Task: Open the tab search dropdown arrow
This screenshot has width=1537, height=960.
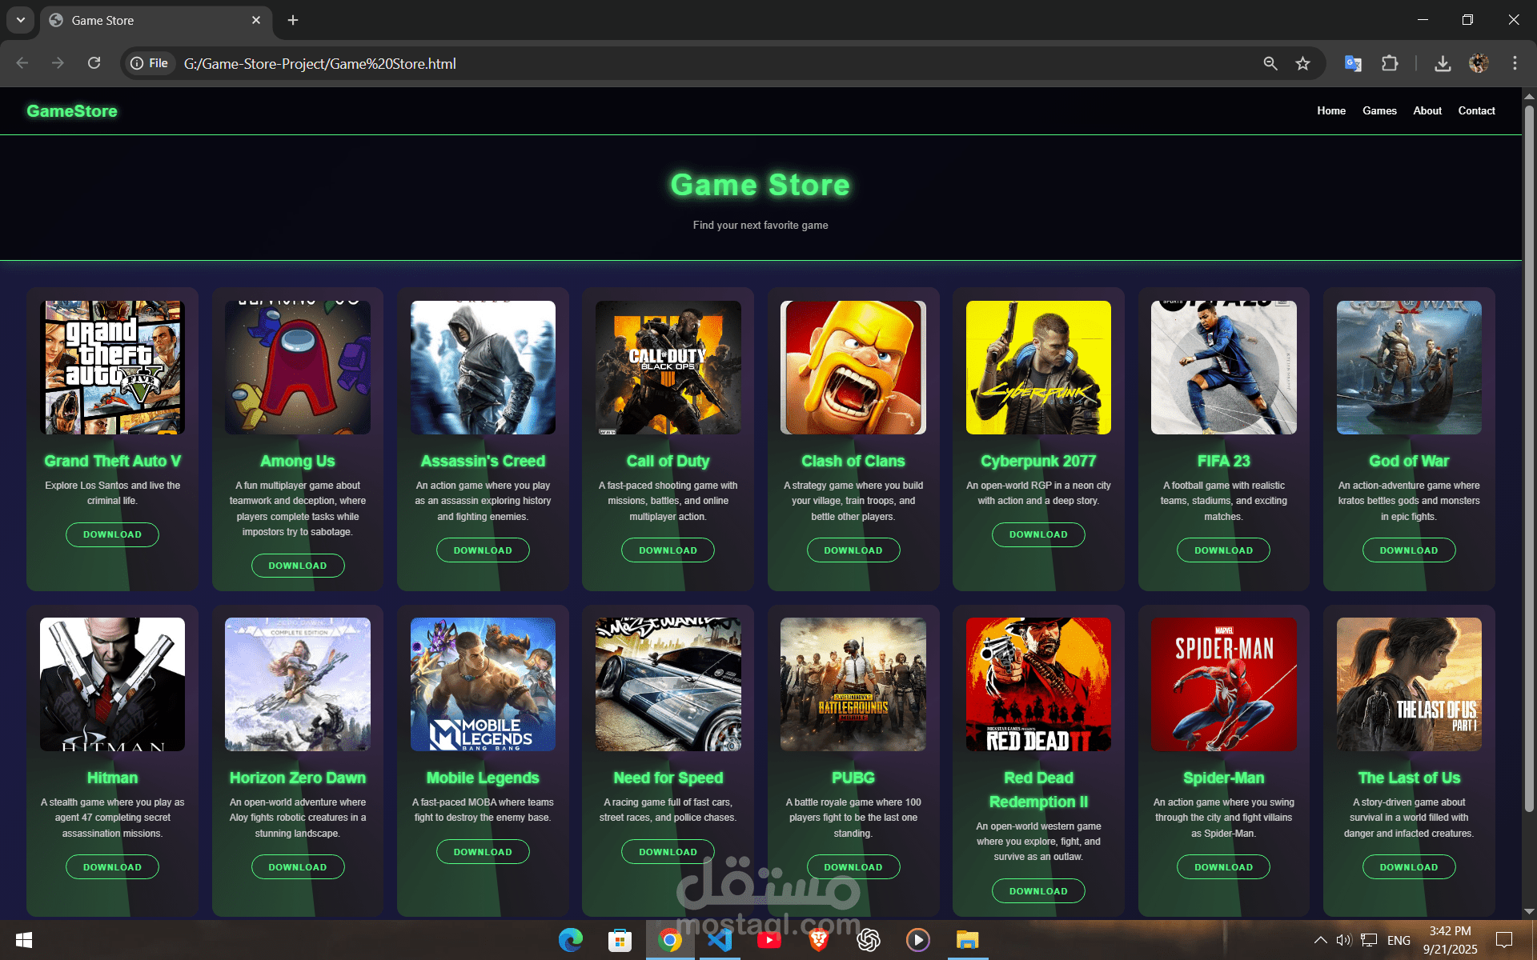Action: (21, 20)
